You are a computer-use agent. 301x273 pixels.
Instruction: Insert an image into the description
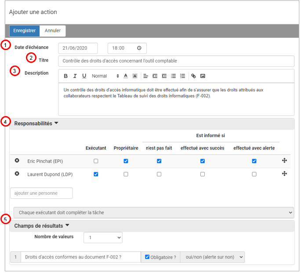tap(203, 76)
